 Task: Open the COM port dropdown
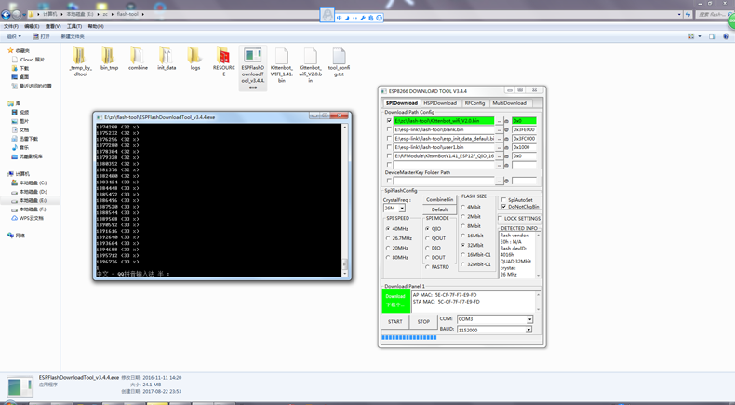click(529, 319)
